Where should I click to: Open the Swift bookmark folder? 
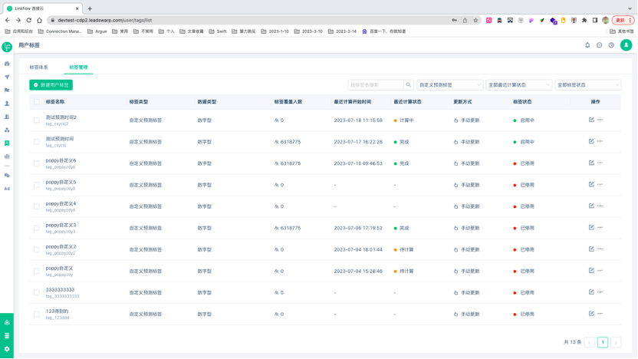(x=218, y=31)
